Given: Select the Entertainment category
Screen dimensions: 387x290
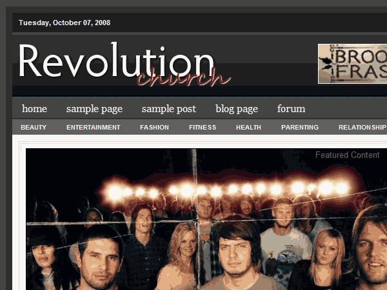Looking at the screenshot, I should point(94,127).
